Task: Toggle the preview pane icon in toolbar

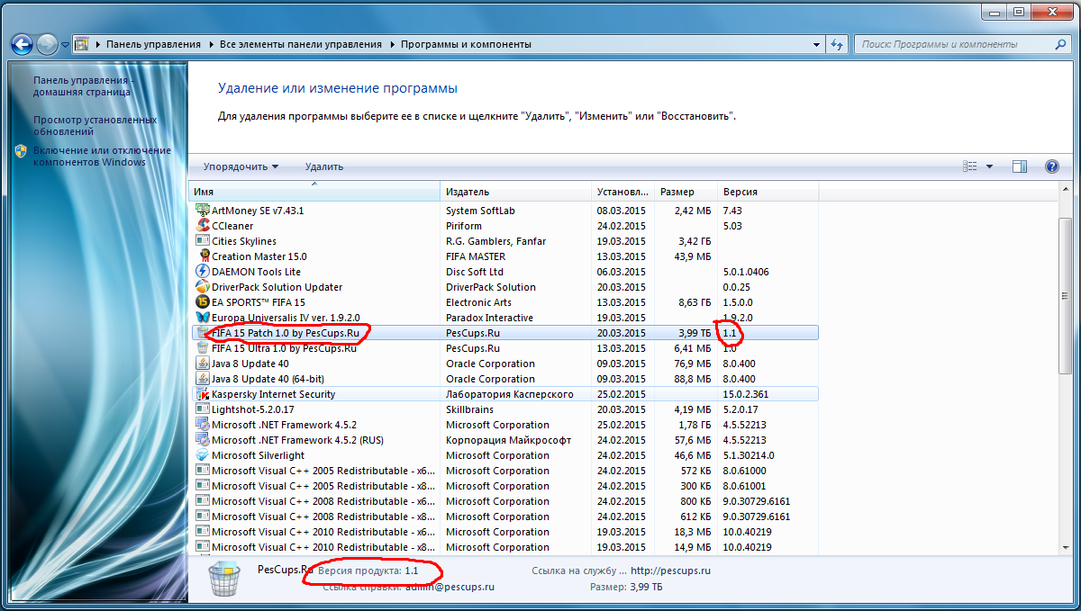Action: [x=1020, y=166]
